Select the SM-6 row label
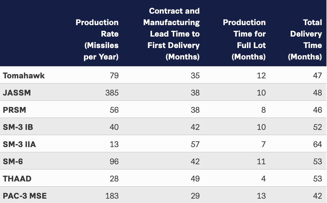The width and height of the screenshot is (327, 203). click(x=13, y=162)
